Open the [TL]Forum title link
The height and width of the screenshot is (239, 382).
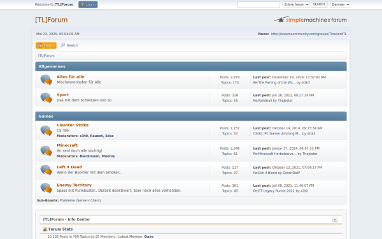coord(52,20)
